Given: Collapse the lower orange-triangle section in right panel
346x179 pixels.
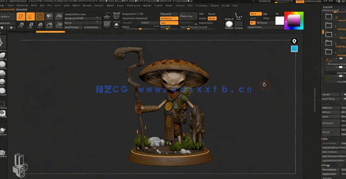Looking at the screenshot, I should point(322,166).
